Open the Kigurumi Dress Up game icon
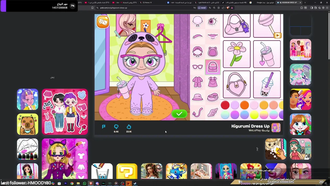The height and width of the screenshot is (186, 330). 276,128
